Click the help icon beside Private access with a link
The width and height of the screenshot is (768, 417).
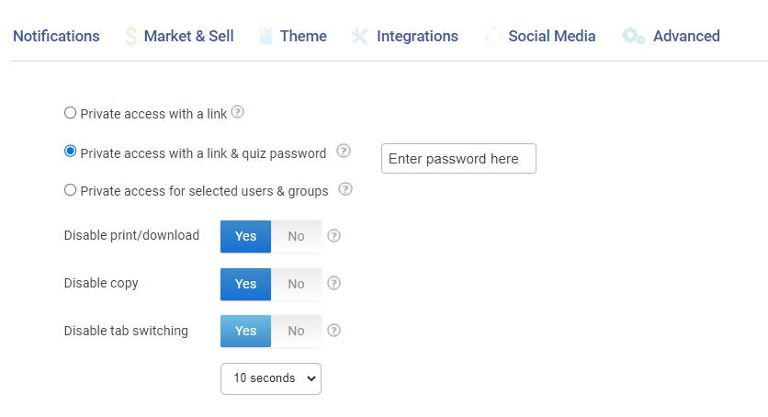coord(237,112)
